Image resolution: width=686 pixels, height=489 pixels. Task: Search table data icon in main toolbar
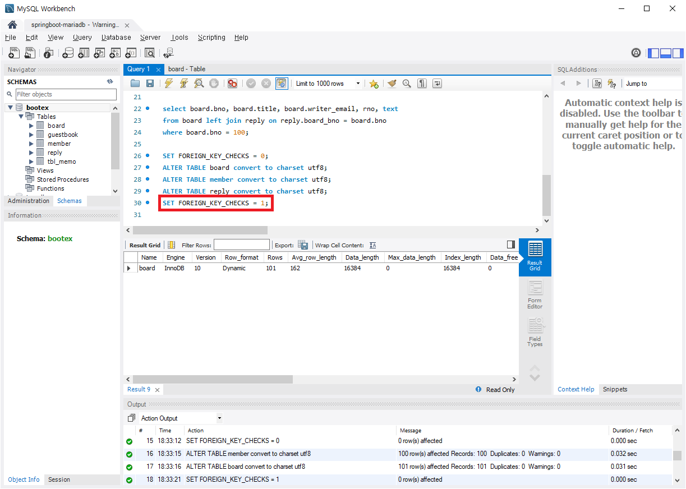[x=149, y=53]
